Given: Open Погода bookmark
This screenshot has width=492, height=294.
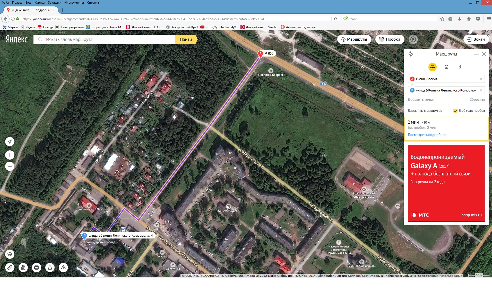Looking at the screenshot, I should tap(46, 27).
